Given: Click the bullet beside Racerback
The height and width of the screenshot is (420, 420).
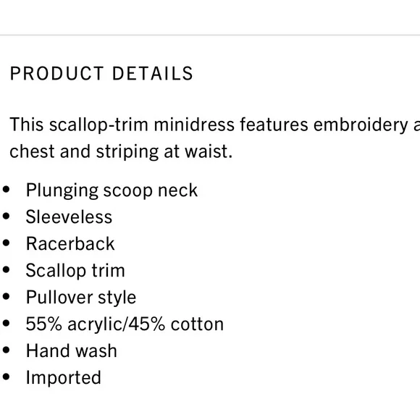Looking at the screenshot, I should (6, 243).
